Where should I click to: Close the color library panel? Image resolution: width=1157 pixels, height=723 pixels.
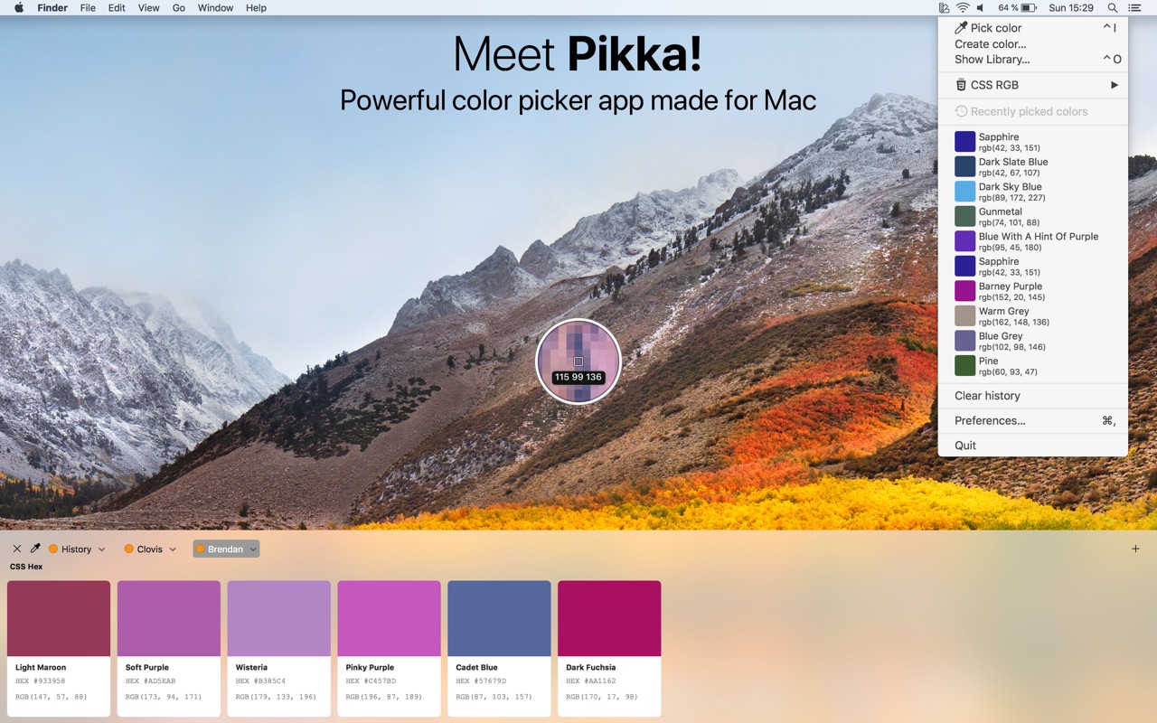pos(16,549)
